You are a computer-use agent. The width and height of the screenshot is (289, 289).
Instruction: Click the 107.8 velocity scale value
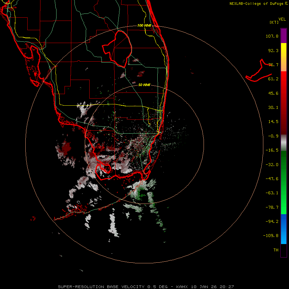[272, 36]
